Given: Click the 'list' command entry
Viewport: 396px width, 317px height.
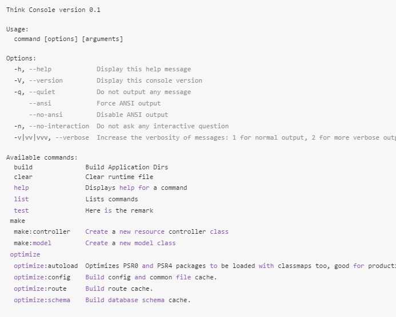Looking at the screenshot, I should pos(22,200).
